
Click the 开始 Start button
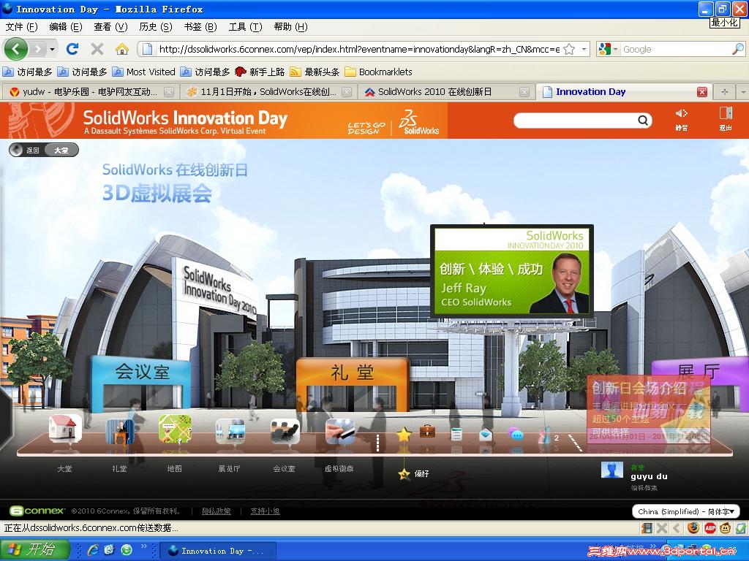[34, 549]
